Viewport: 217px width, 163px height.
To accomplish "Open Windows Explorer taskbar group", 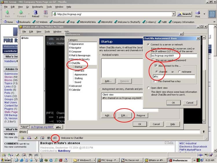I will click(x=84, y=160).
